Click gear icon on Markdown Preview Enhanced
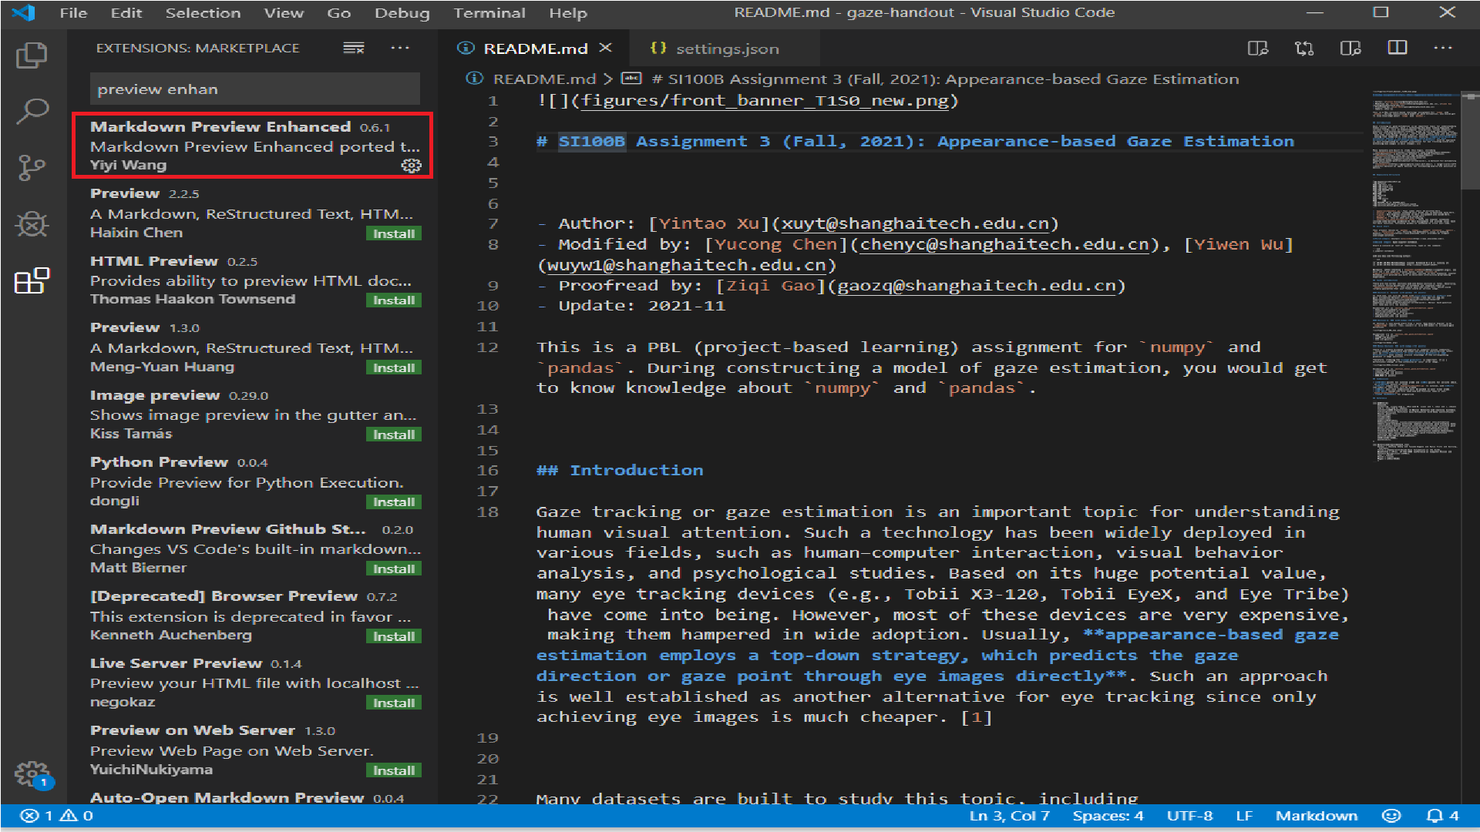Viewport: 1480px width, 832px height. point(411,166)
